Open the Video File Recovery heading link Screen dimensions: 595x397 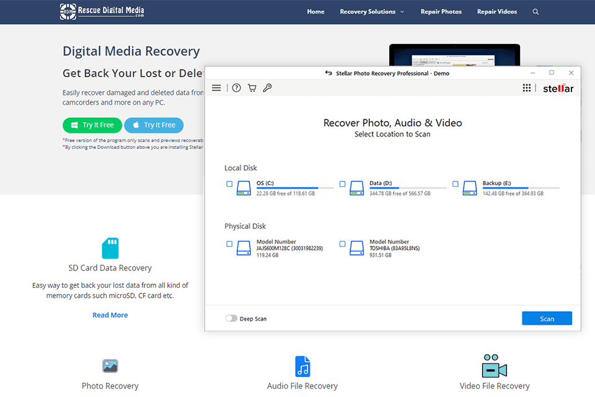pyautogui.click(x=495, y=386)
